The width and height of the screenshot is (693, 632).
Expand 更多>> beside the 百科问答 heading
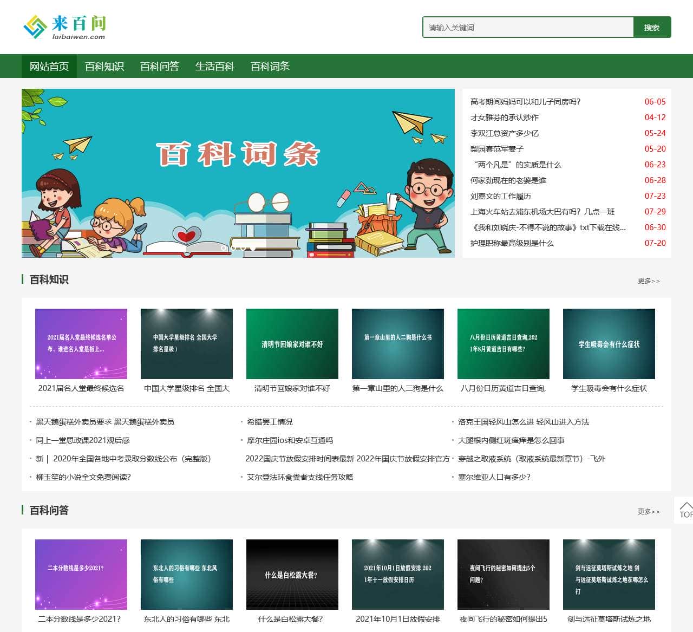click(648, 512)
